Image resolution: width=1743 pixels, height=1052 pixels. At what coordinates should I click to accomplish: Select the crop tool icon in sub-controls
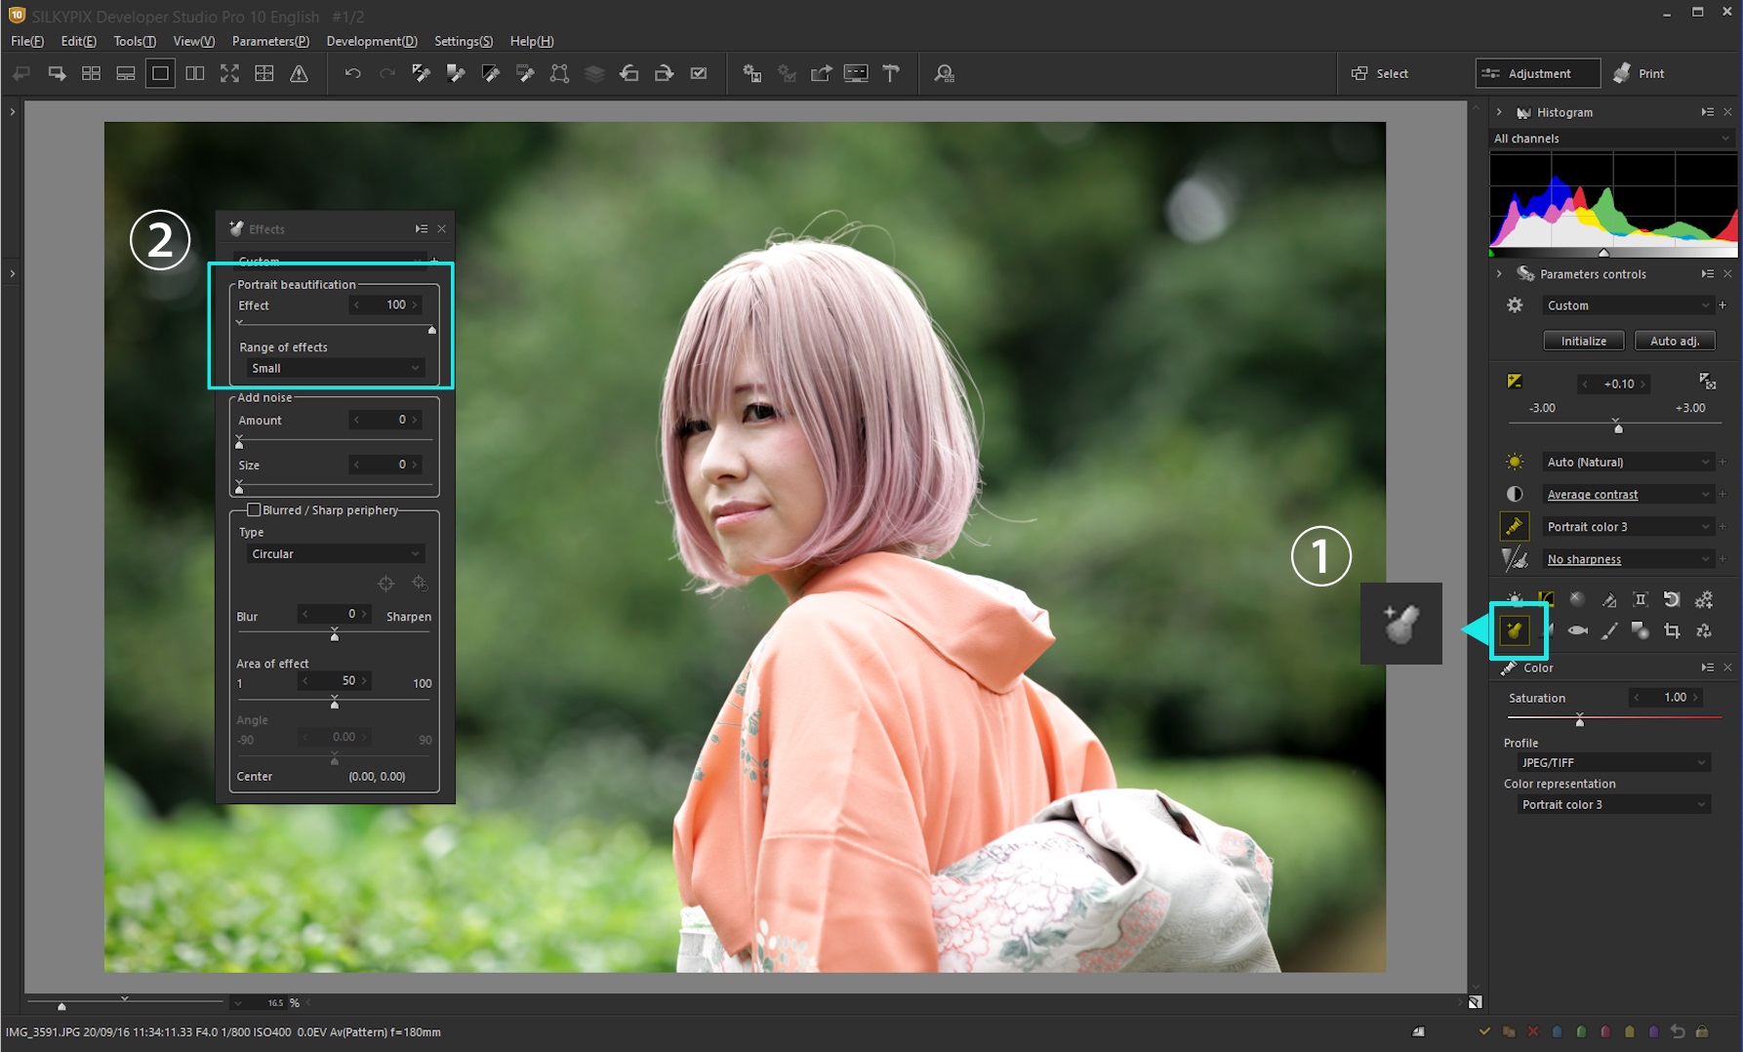[1672, 630]
